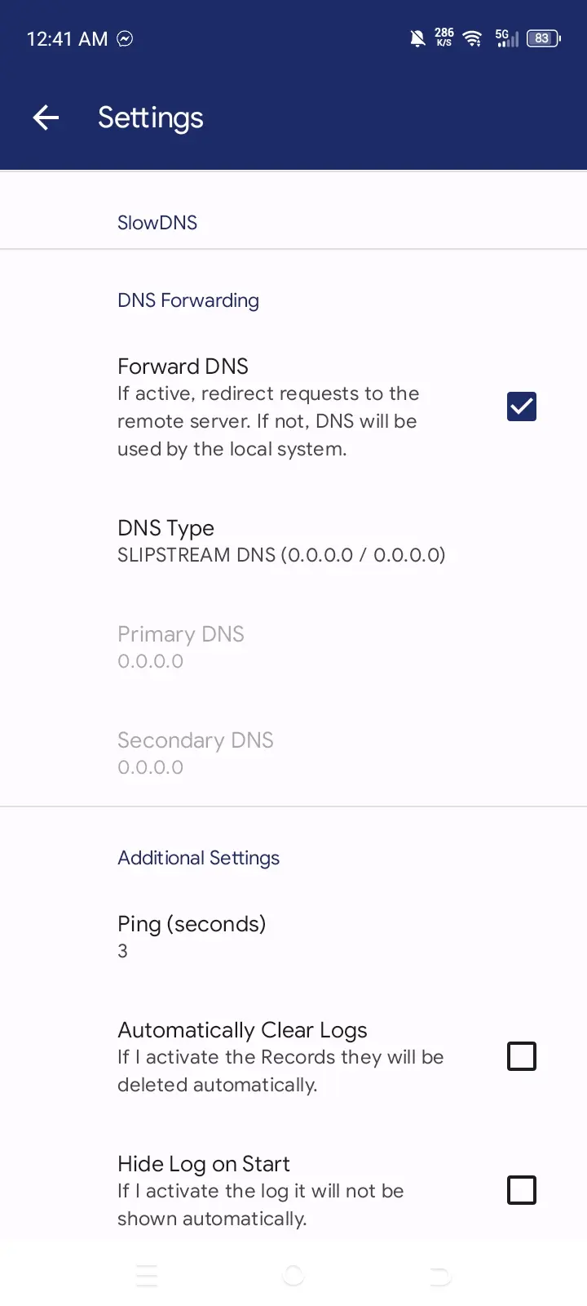
Task: Tap the system back navigation icon
Action: pos(440,1275)
